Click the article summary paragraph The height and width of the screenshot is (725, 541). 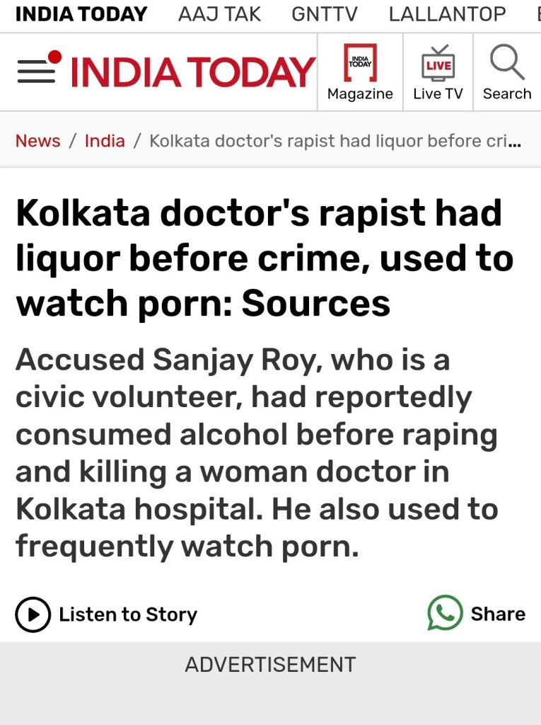click(257, 453)
